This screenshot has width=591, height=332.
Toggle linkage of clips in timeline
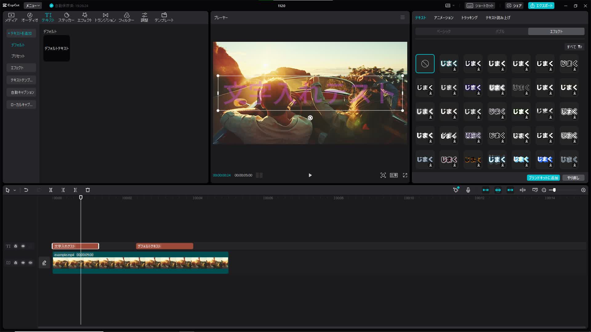(x=510, y=190)
